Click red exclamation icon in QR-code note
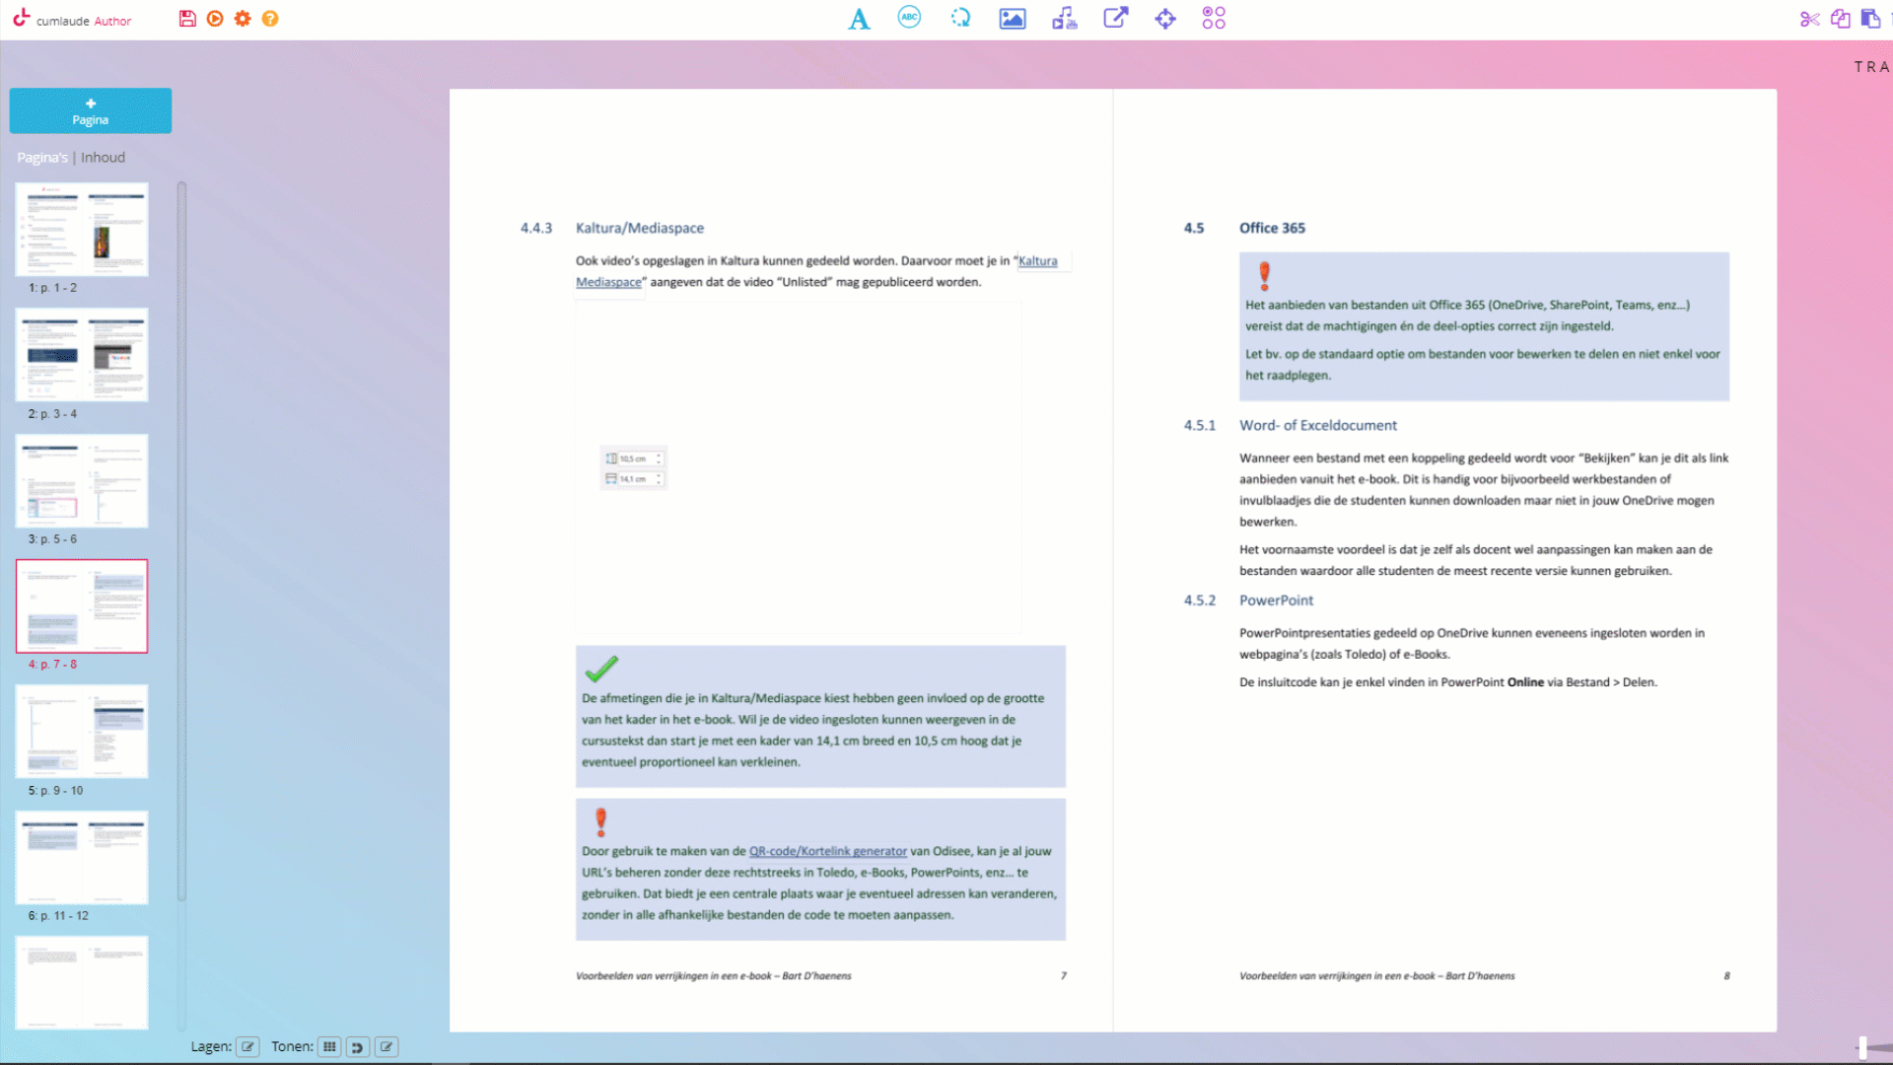 600,821
